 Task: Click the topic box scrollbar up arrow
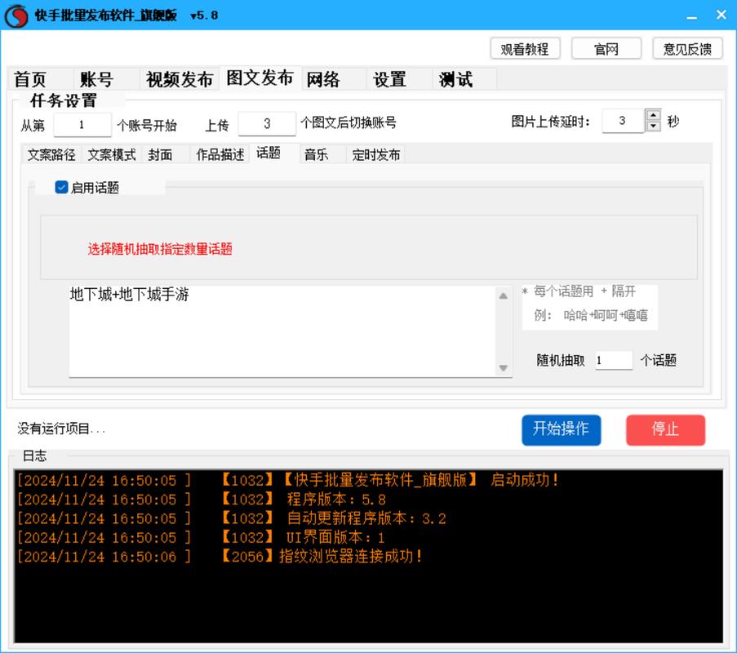click(504, 295)
